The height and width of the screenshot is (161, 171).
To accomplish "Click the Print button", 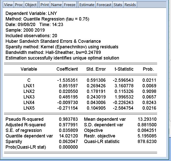I will point(45,5).
